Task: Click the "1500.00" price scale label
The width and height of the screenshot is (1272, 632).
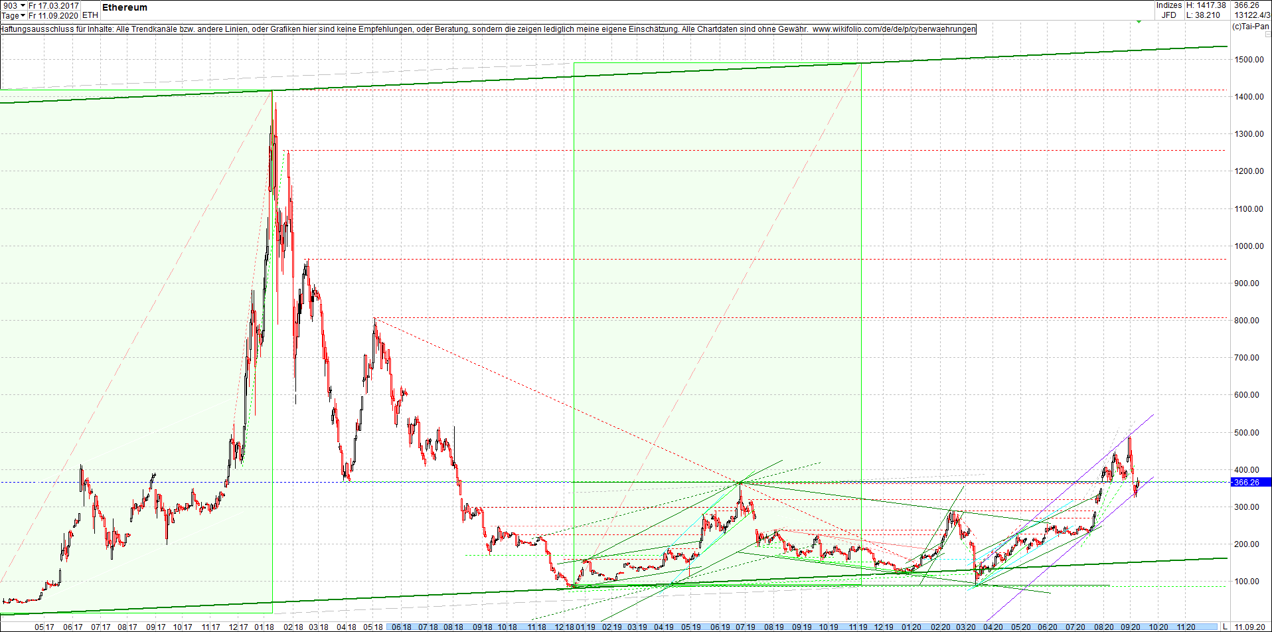Action: pyautogui.click(x=1247, y=59)
